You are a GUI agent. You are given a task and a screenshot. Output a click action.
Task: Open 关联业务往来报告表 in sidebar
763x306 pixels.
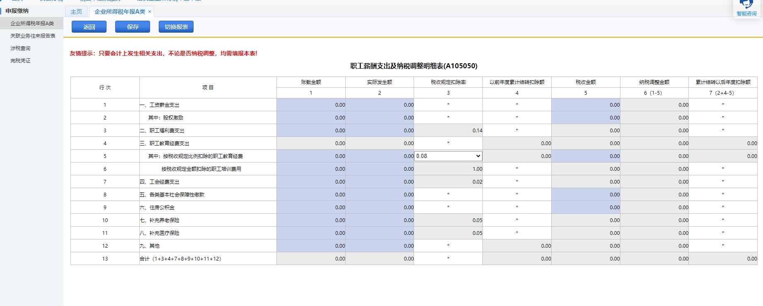pos(33,36)
